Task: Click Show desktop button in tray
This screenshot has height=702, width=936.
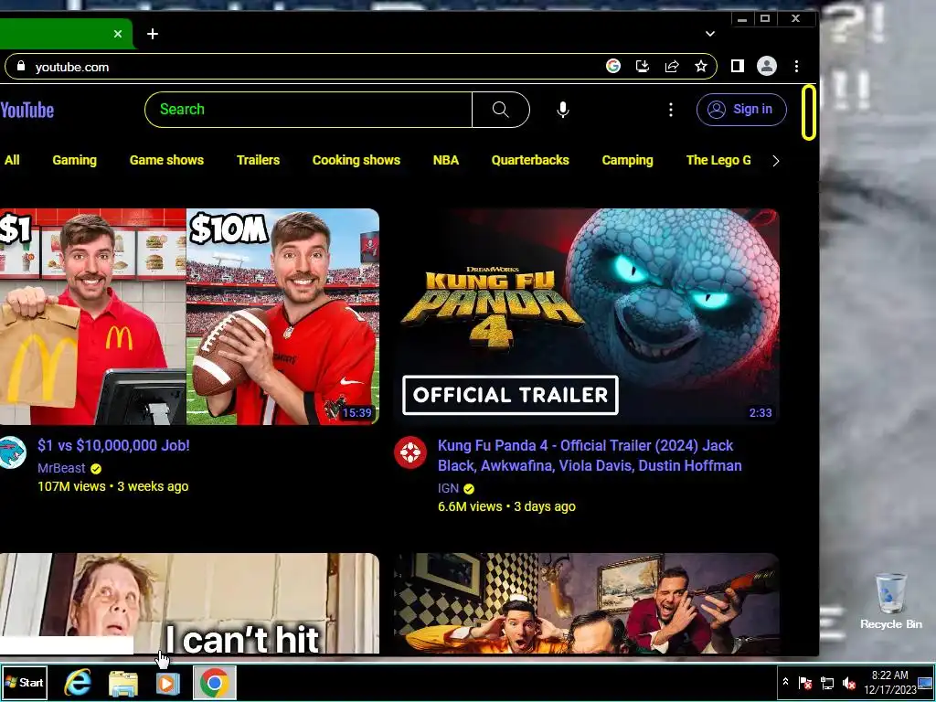Action: pyautogui.click(x=927, y=682)
